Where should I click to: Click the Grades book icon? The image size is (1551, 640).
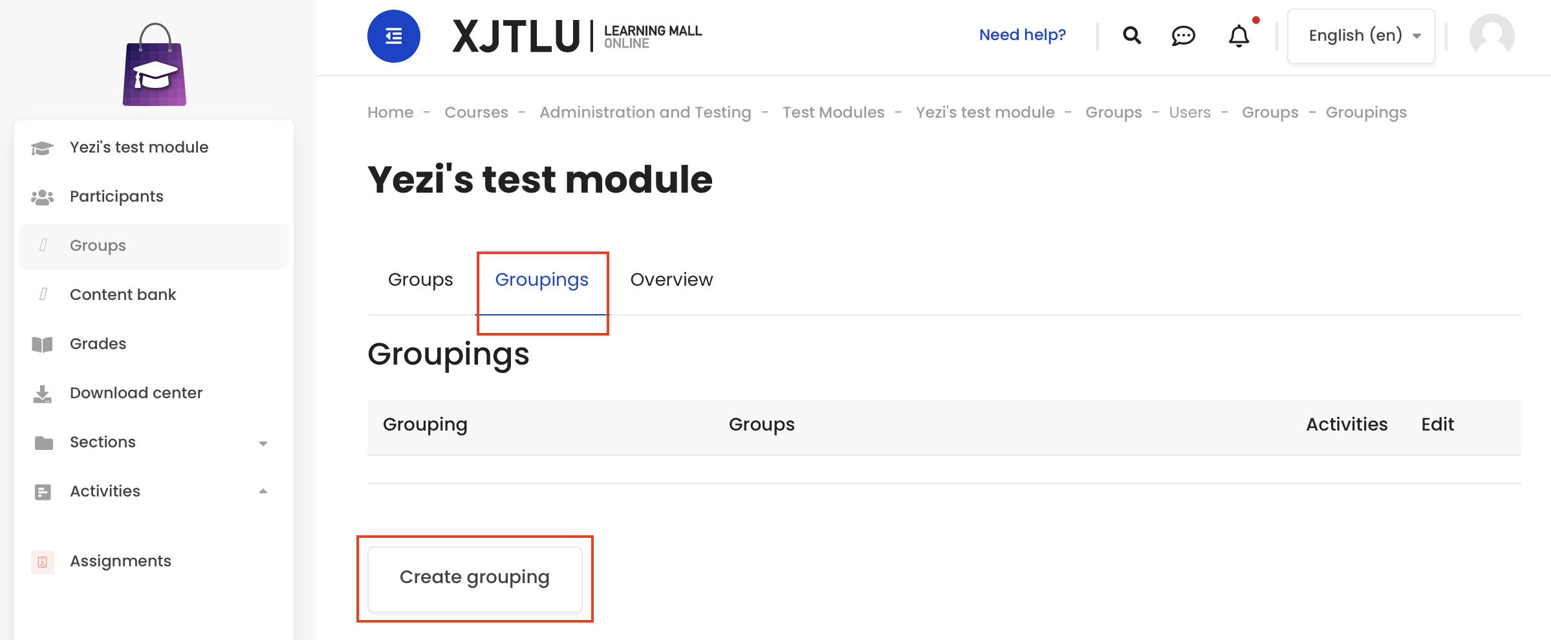42,345
